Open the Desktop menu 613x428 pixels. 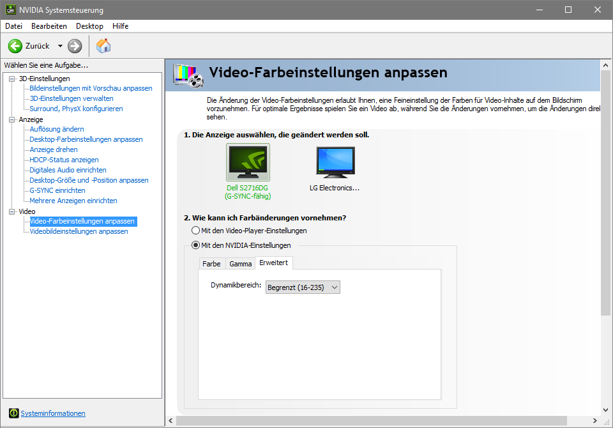click(x=89, y=26)
